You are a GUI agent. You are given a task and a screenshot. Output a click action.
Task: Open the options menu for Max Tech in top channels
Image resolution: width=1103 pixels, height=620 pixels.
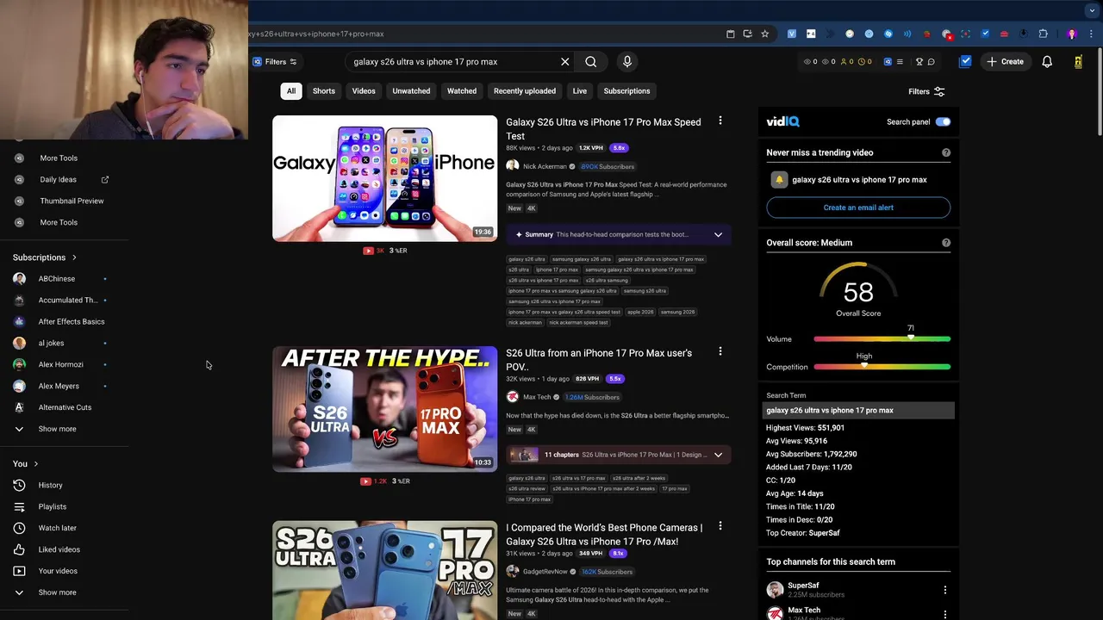pos(944,614)
